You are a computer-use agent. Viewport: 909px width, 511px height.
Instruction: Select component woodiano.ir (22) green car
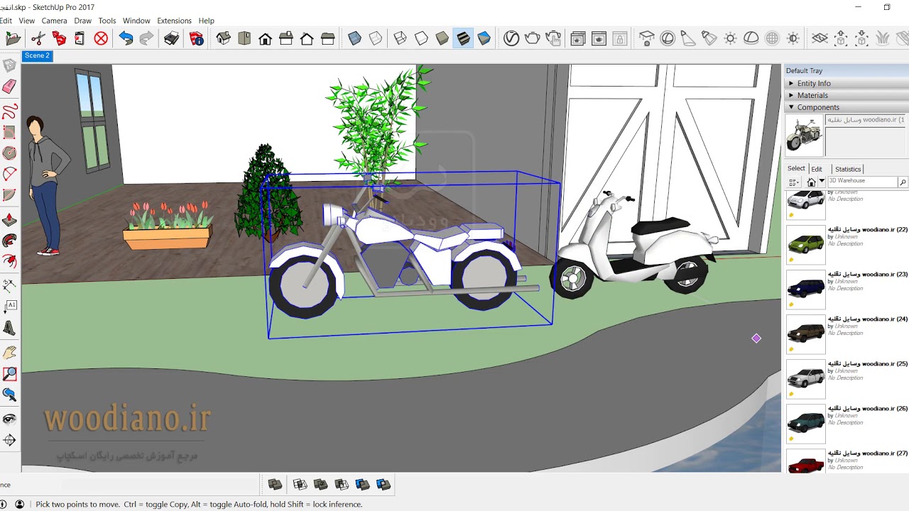click(x=806, y=244)
